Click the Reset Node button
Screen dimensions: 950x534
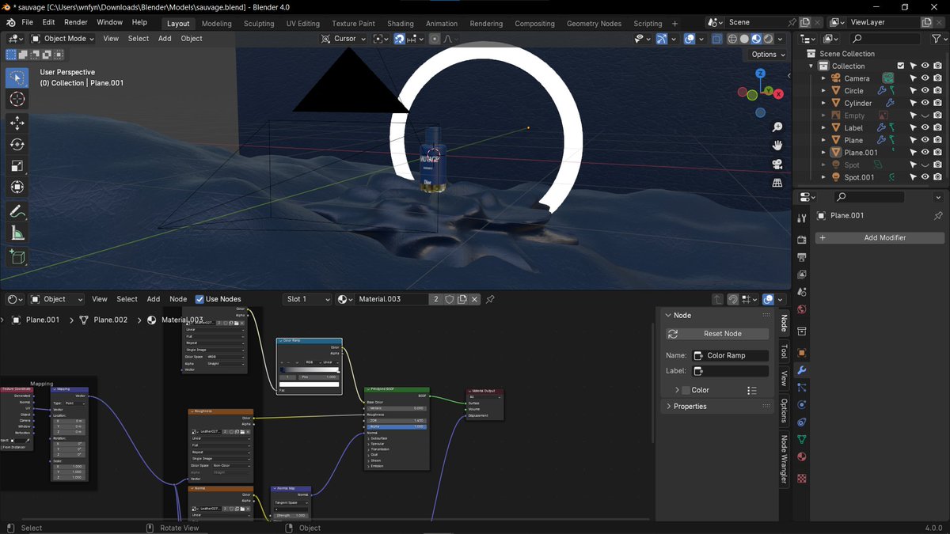tap(717, 334)
